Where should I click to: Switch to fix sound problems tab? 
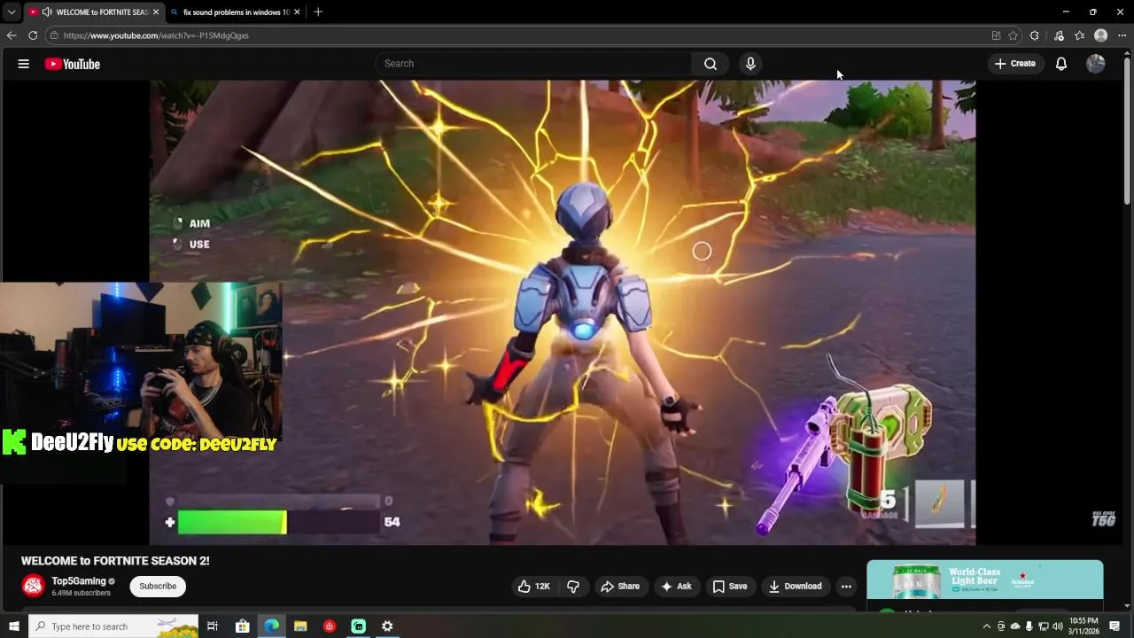[x=236, y=12]
